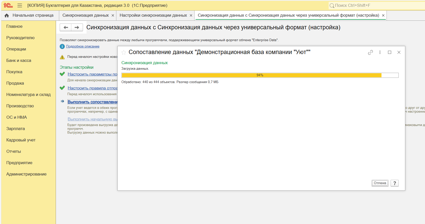The image size is (425, 224).
Task: Click the 94% loading progress bar
Action: 260,75
